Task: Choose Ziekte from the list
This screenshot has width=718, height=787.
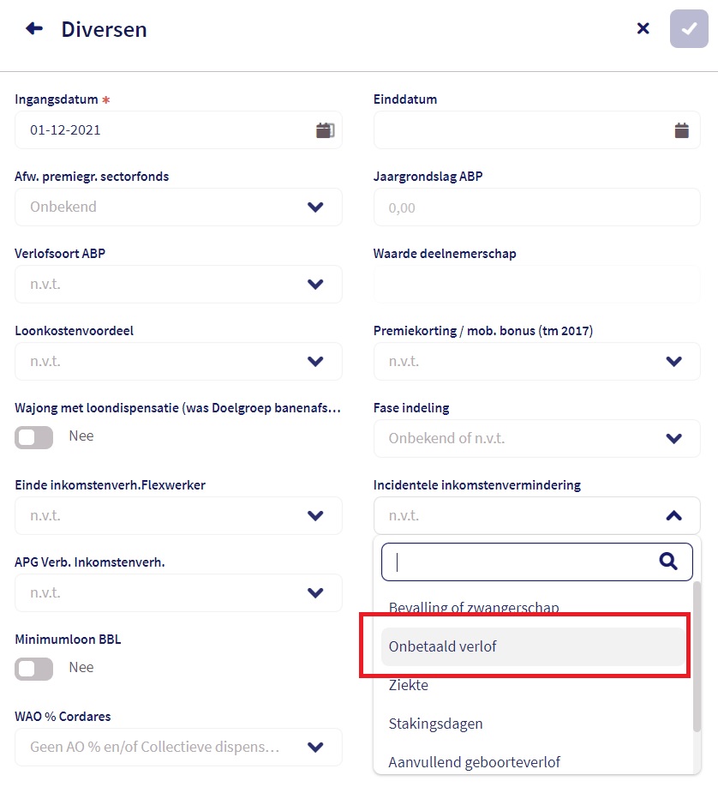Action: pyautogui.click(x=409, y=686)
